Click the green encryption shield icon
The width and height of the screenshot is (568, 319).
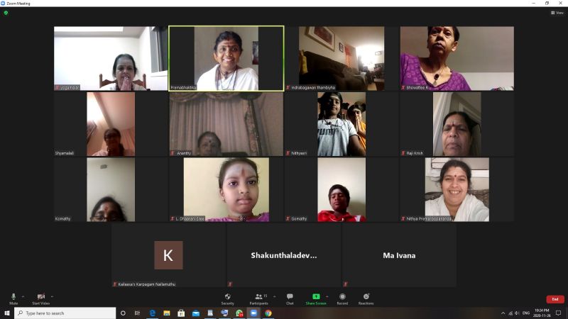pos(6,13)
